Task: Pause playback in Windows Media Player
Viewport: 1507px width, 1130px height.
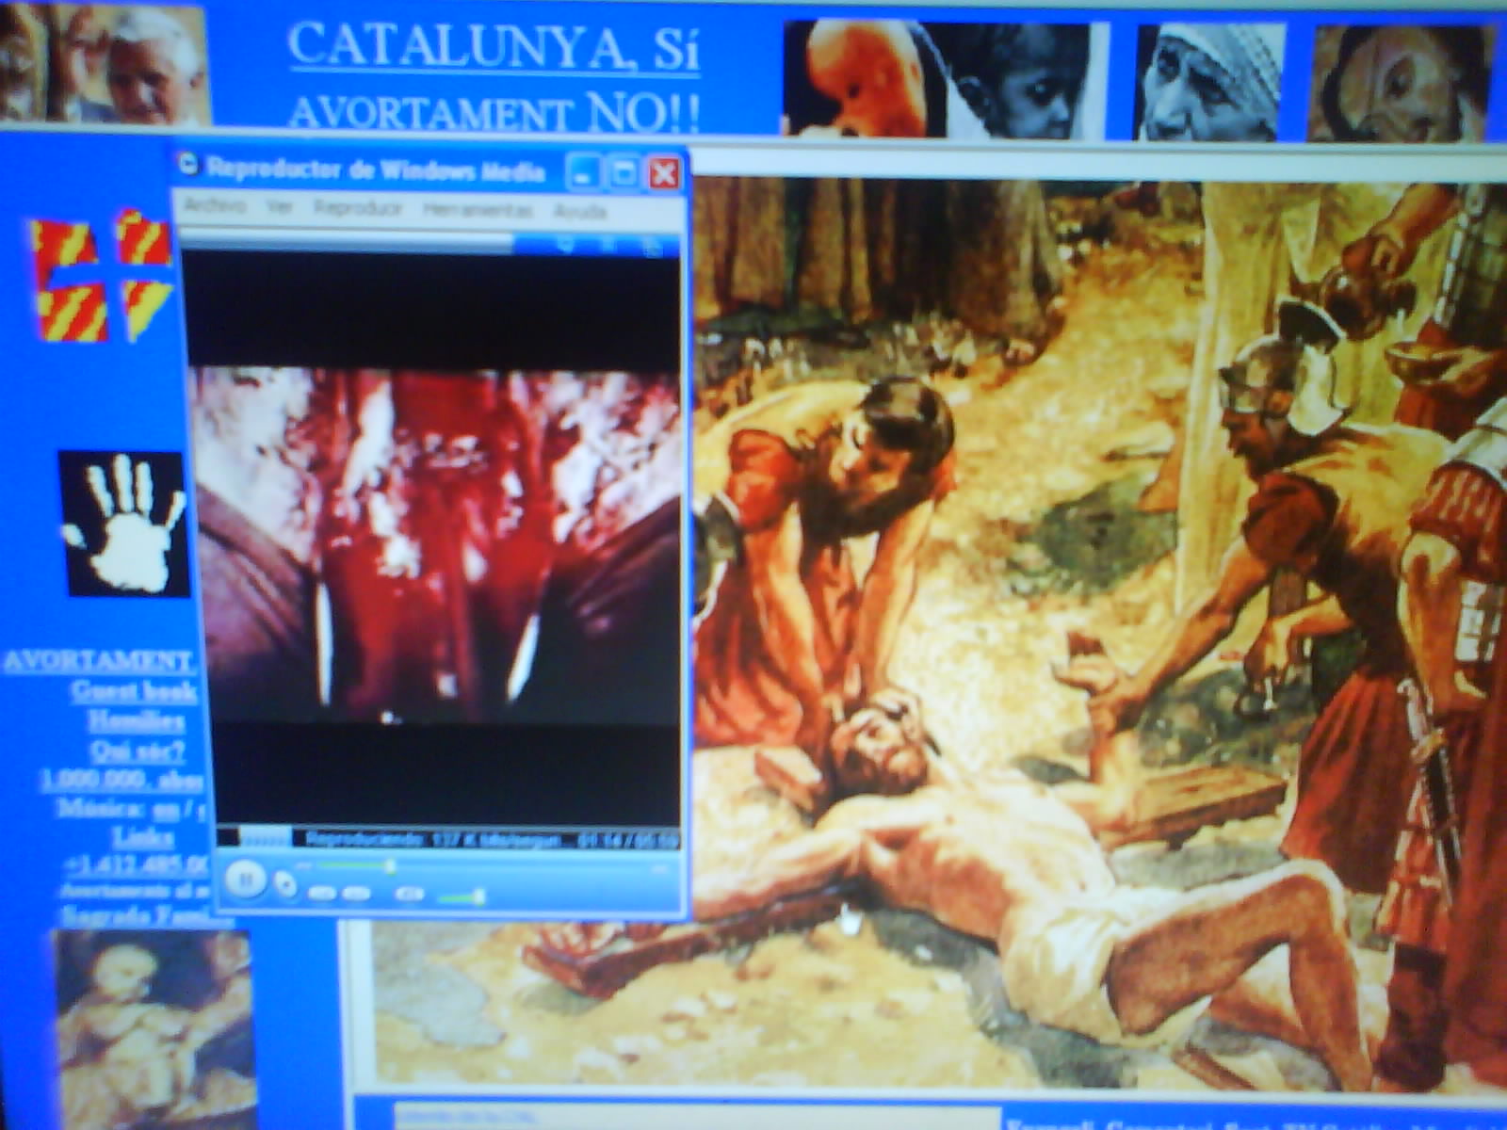Action: 245,880
